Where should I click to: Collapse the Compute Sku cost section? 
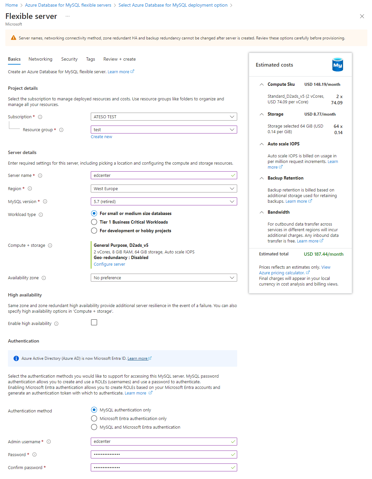pos(262,84)
